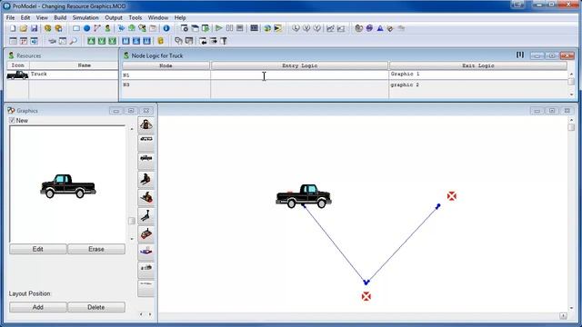Open the Simulation menu

pyautogui.click(x=85, y=17)
